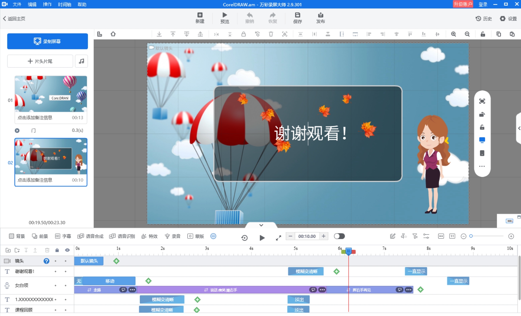Click the copy icon in canvas toolbar

(x=499, y=34)
